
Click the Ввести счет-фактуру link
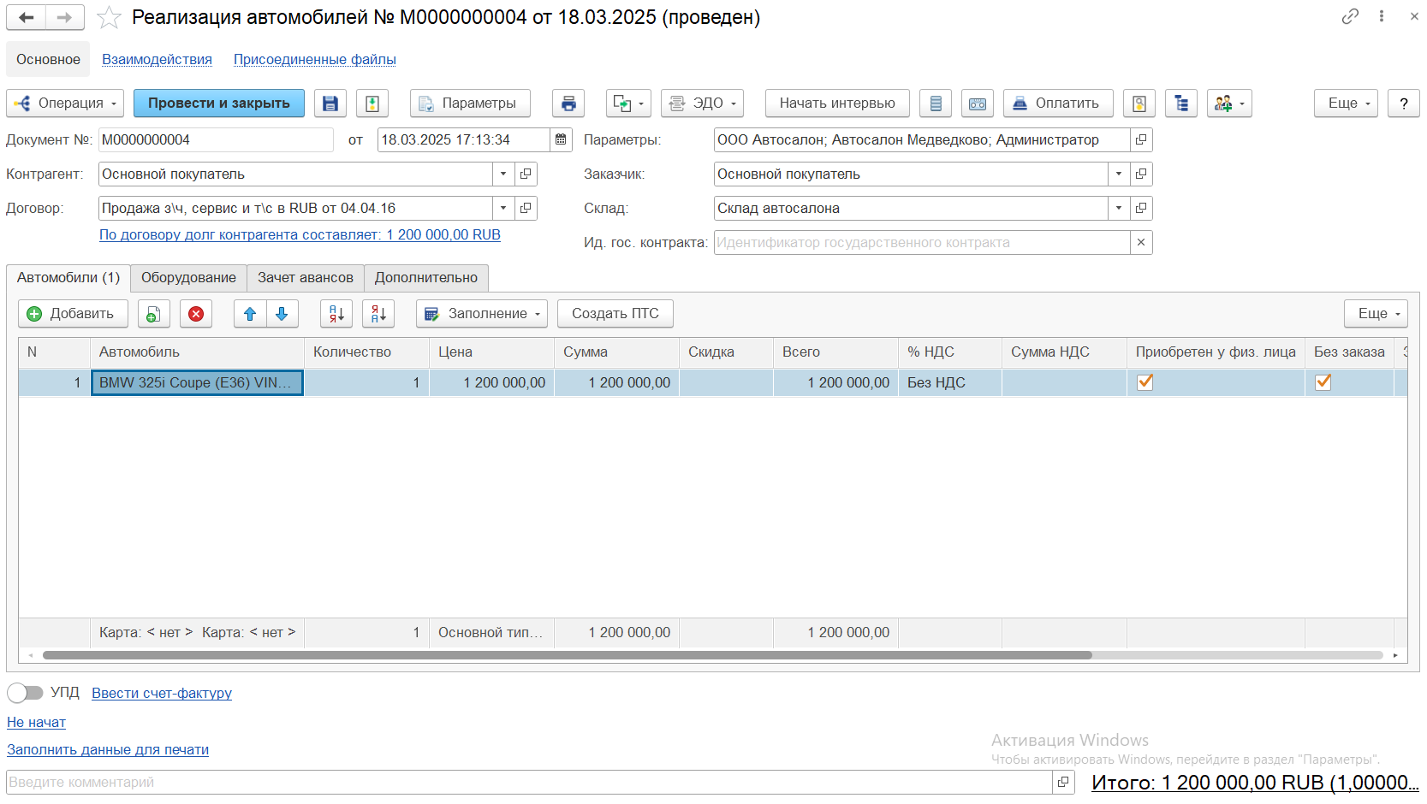[x=162, y=693]
